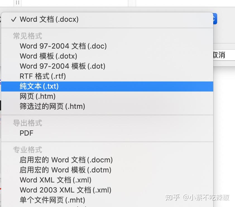235x207 pixels.
Task: Click the checkmark beside Word 文档 (.docx)
Action: point(13,19)
